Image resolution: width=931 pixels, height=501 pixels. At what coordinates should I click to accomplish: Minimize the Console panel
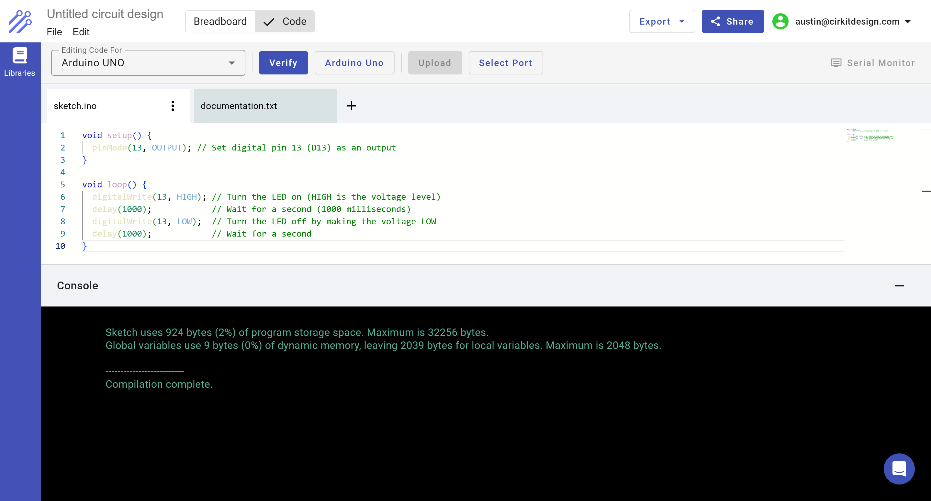[899, 286]
